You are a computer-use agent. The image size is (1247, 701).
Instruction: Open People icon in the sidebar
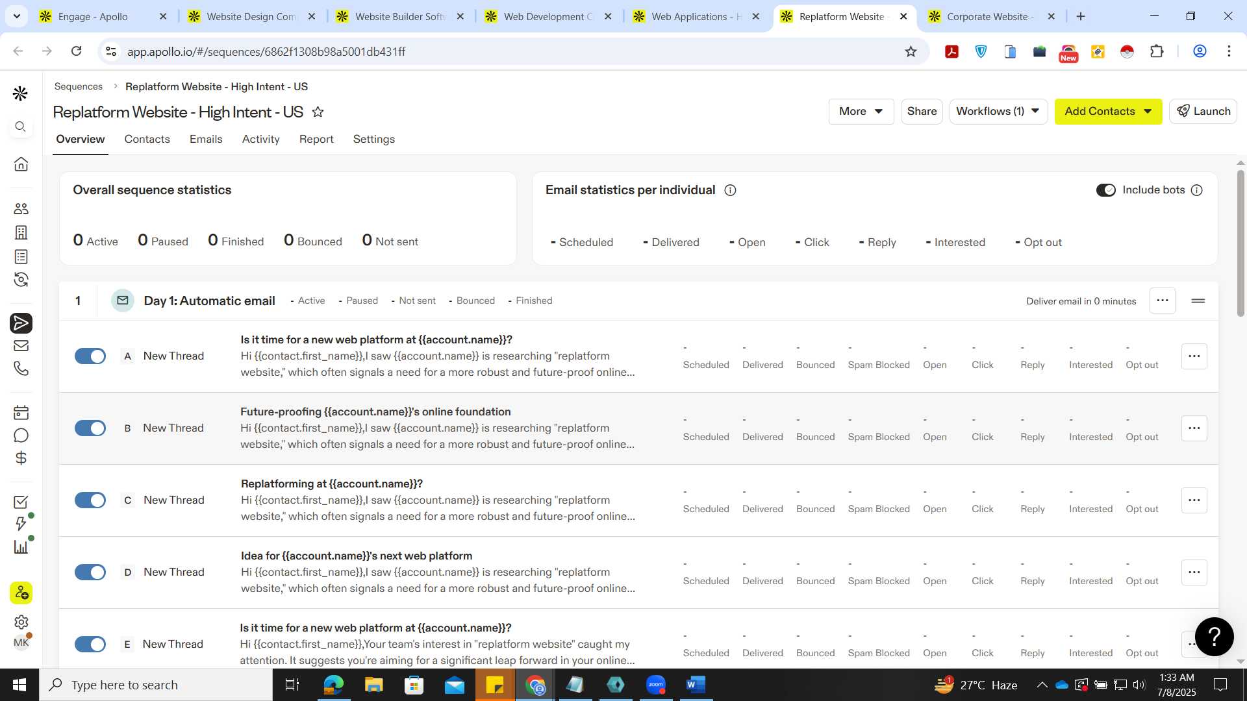21,209
